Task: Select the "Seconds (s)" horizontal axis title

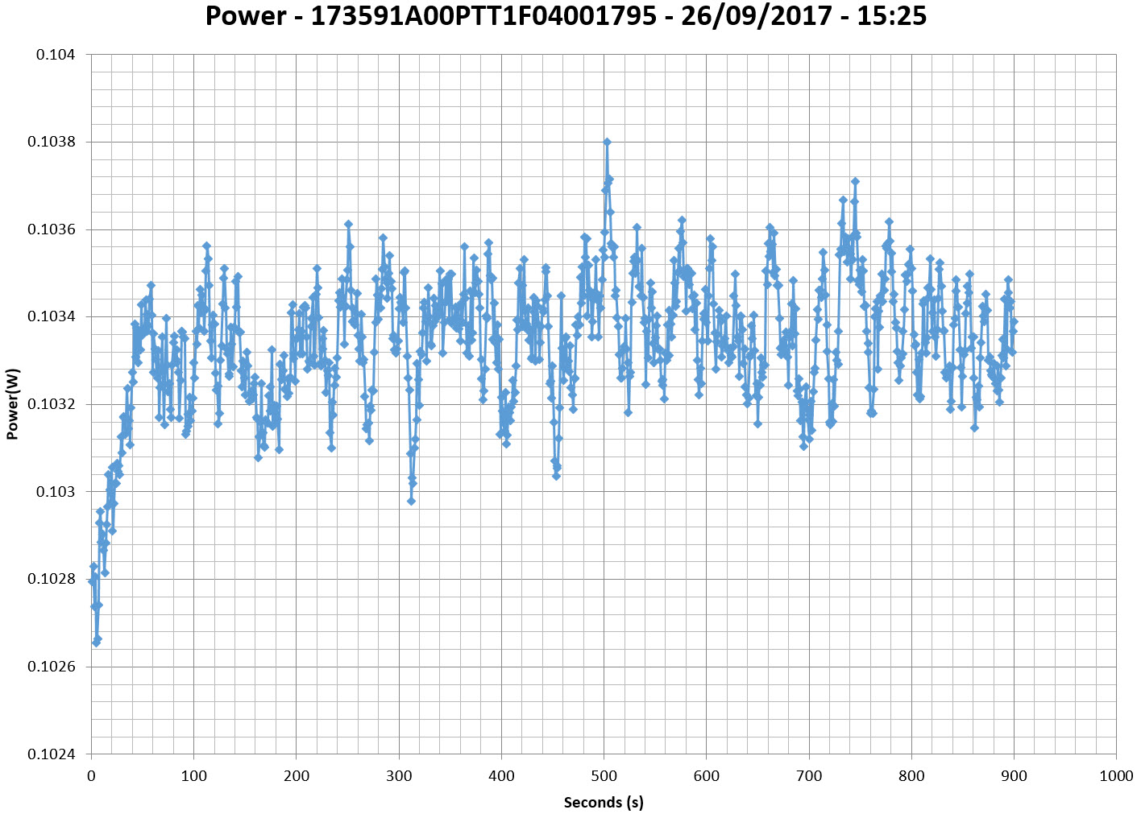Action: point(604,802)
